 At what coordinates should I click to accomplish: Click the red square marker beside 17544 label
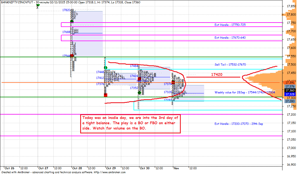[72, 56]
